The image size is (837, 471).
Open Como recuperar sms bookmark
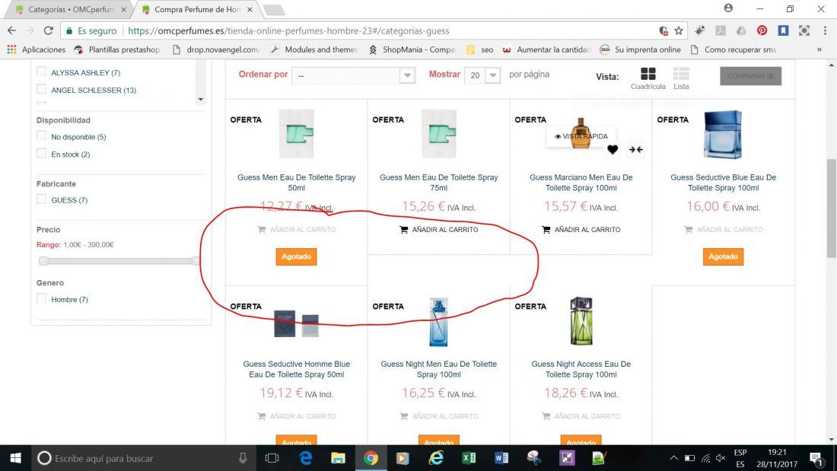coord(734,49)
